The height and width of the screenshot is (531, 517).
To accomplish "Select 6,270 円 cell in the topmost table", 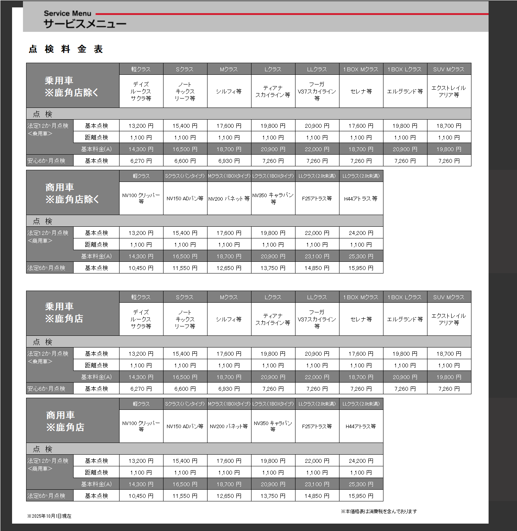I will tap(141, 161).
